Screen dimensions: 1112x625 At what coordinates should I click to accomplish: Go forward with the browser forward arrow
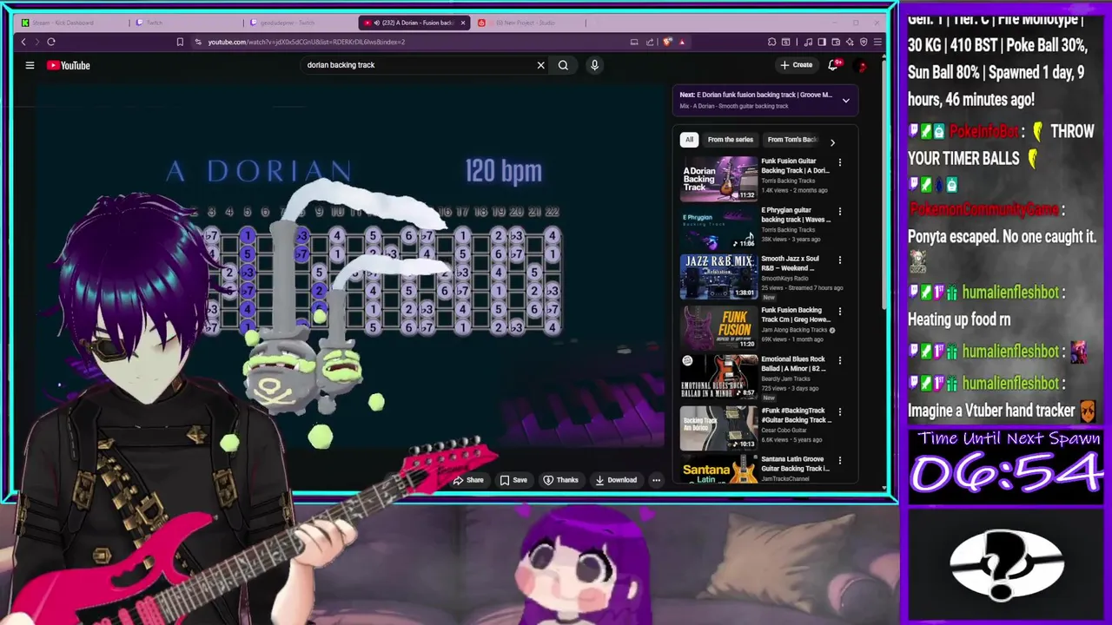(x=36, y=42)
